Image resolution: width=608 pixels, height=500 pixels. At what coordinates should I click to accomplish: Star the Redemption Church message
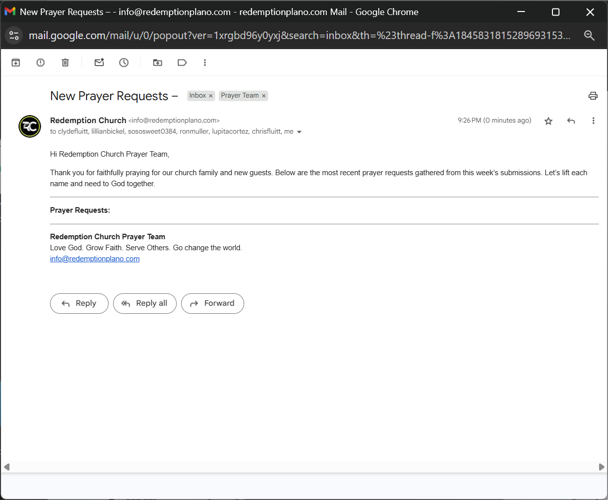pos(548,121)
